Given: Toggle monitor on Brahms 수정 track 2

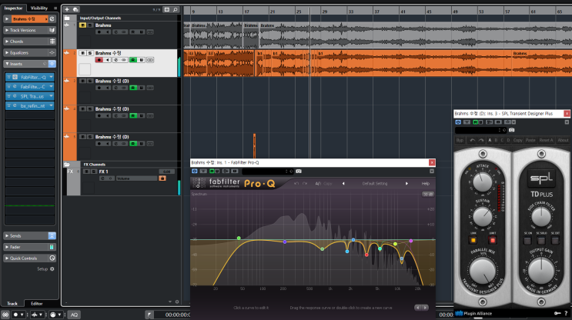Looking at the screenshot, I should (x=107, y=60).
